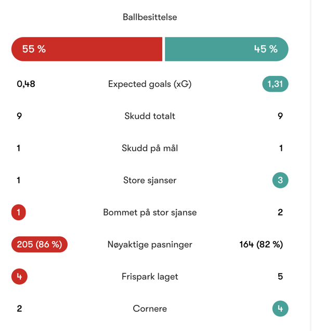This screenshot has height=331, width=312.
Task: Select the Store sjanser label
Action: [150, 181]
